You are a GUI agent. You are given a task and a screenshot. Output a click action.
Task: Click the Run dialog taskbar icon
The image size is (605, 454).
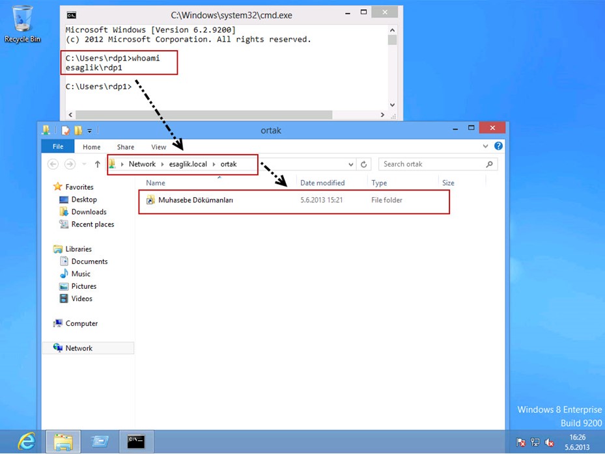tap(100, 441)
